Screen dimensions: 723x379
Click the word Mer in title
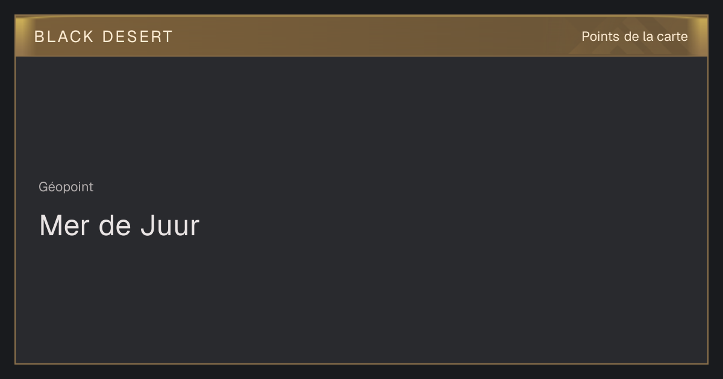(64, 226)
